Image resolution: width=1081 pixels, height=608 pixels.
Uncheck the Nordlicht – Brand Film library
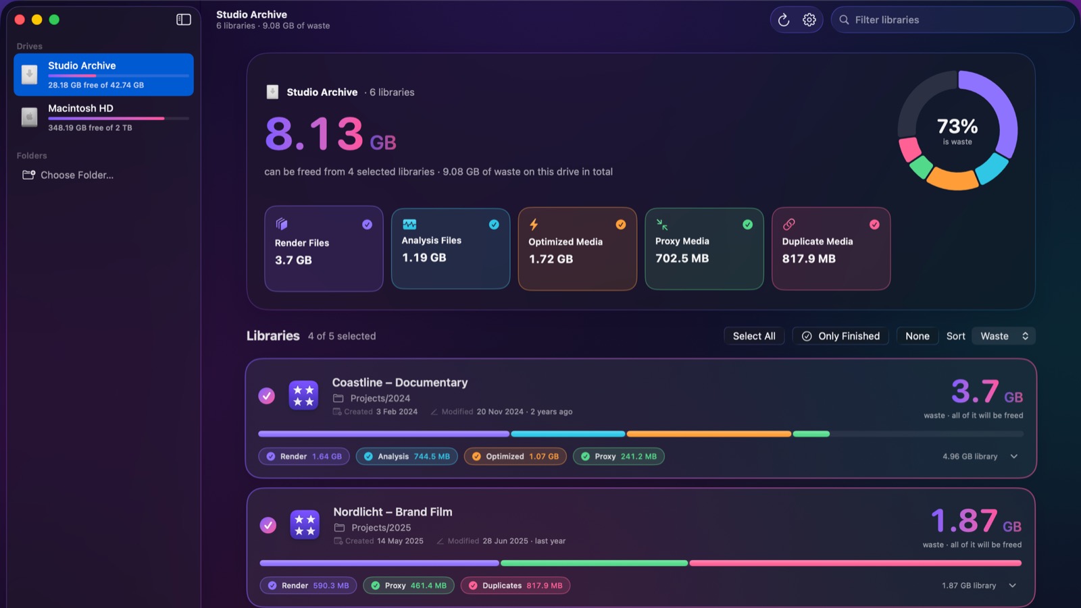point(268,525)
